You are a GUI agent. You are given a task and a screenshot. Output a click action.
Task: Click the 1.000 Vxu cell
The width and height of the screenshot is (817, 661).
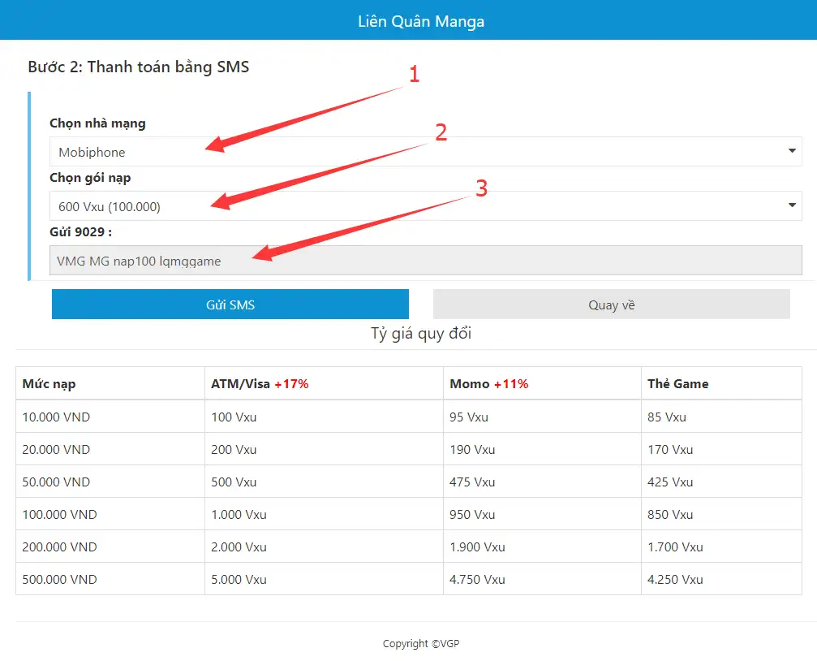tap(324, 514)
